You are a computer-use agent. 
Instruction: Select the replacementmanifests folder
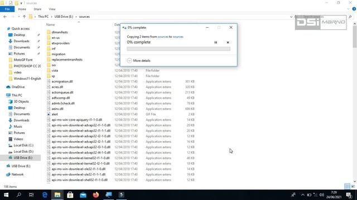pos(67,59)
